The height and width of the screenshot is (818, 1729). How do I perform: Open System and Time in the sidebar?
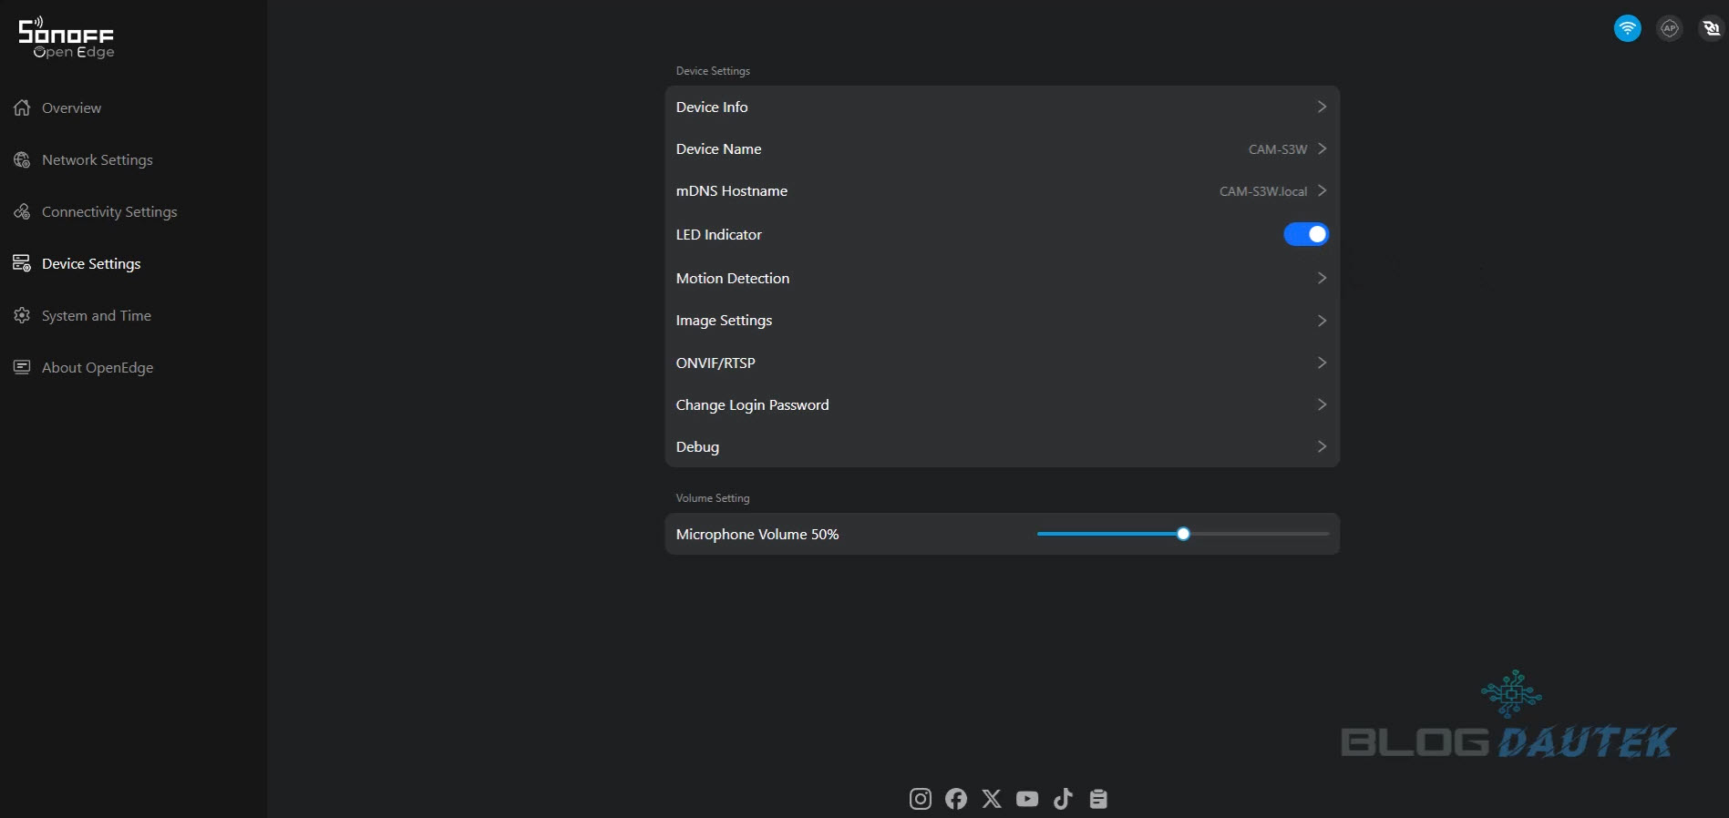tap(83, 315)
